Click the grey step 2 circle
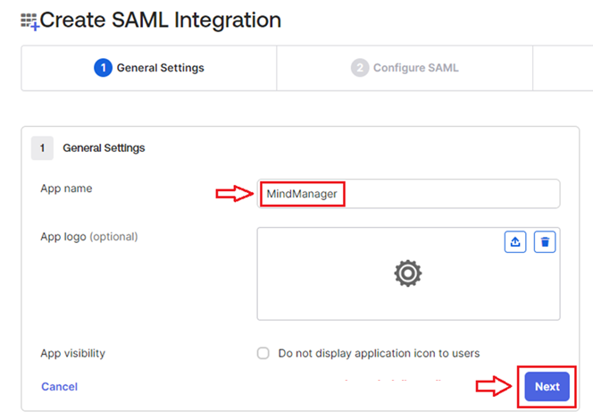 click(x=360, y=68)
